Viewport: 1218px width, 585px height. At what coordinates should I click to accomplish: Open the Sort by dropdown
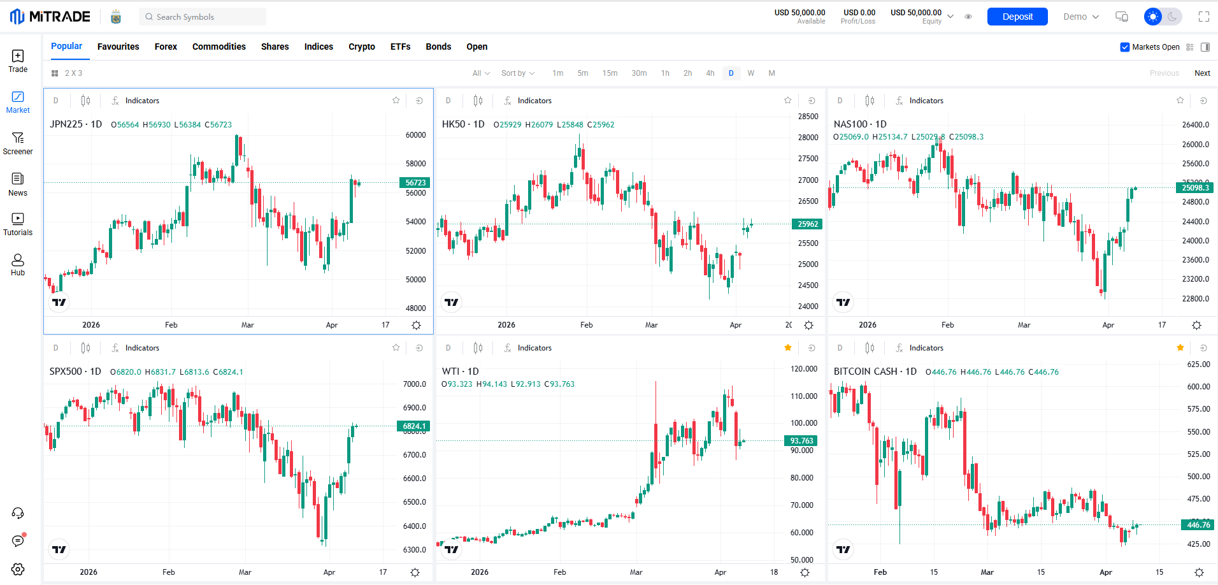point(517,73)
